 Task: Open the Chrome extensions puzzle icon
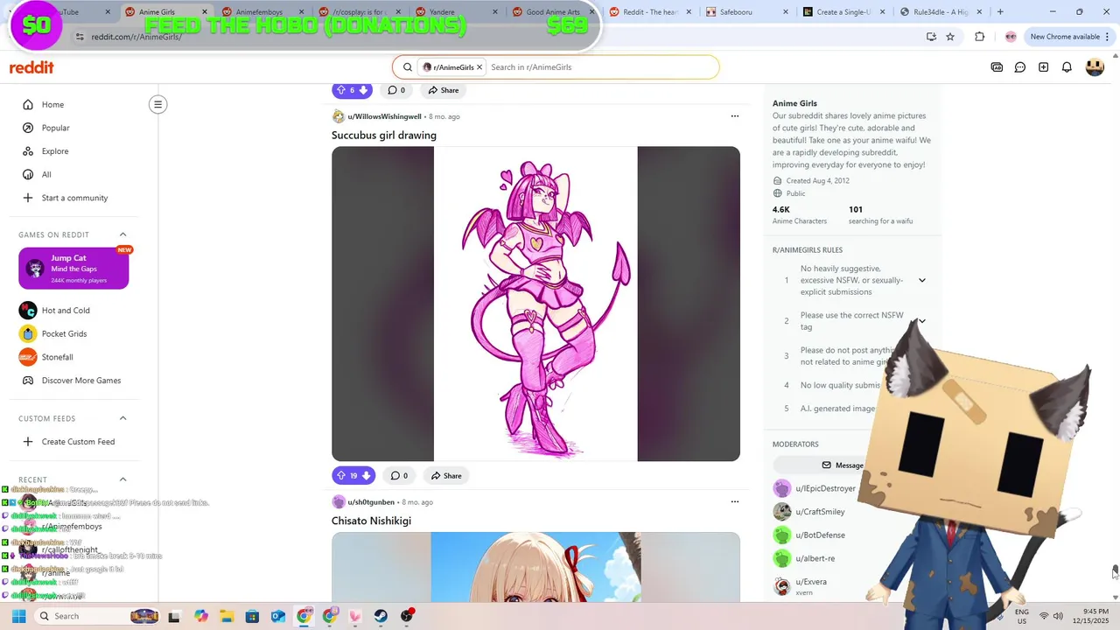point(979,37)
